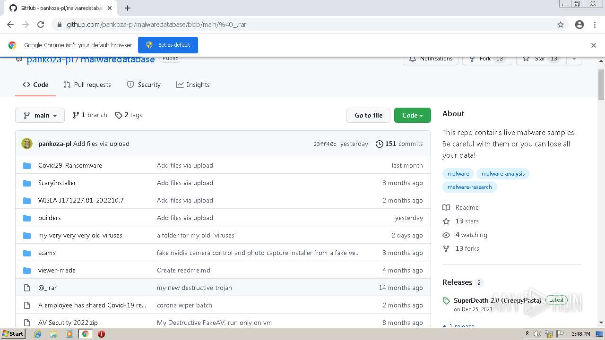
Task: Select the malware topic tag
Action: 458,174
